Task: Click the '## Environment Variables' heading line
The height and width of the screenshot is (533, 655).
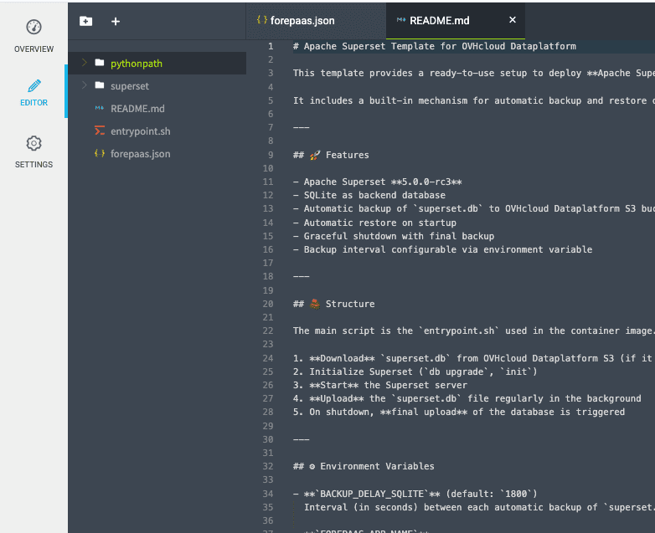Action: (x=364, y=466)
